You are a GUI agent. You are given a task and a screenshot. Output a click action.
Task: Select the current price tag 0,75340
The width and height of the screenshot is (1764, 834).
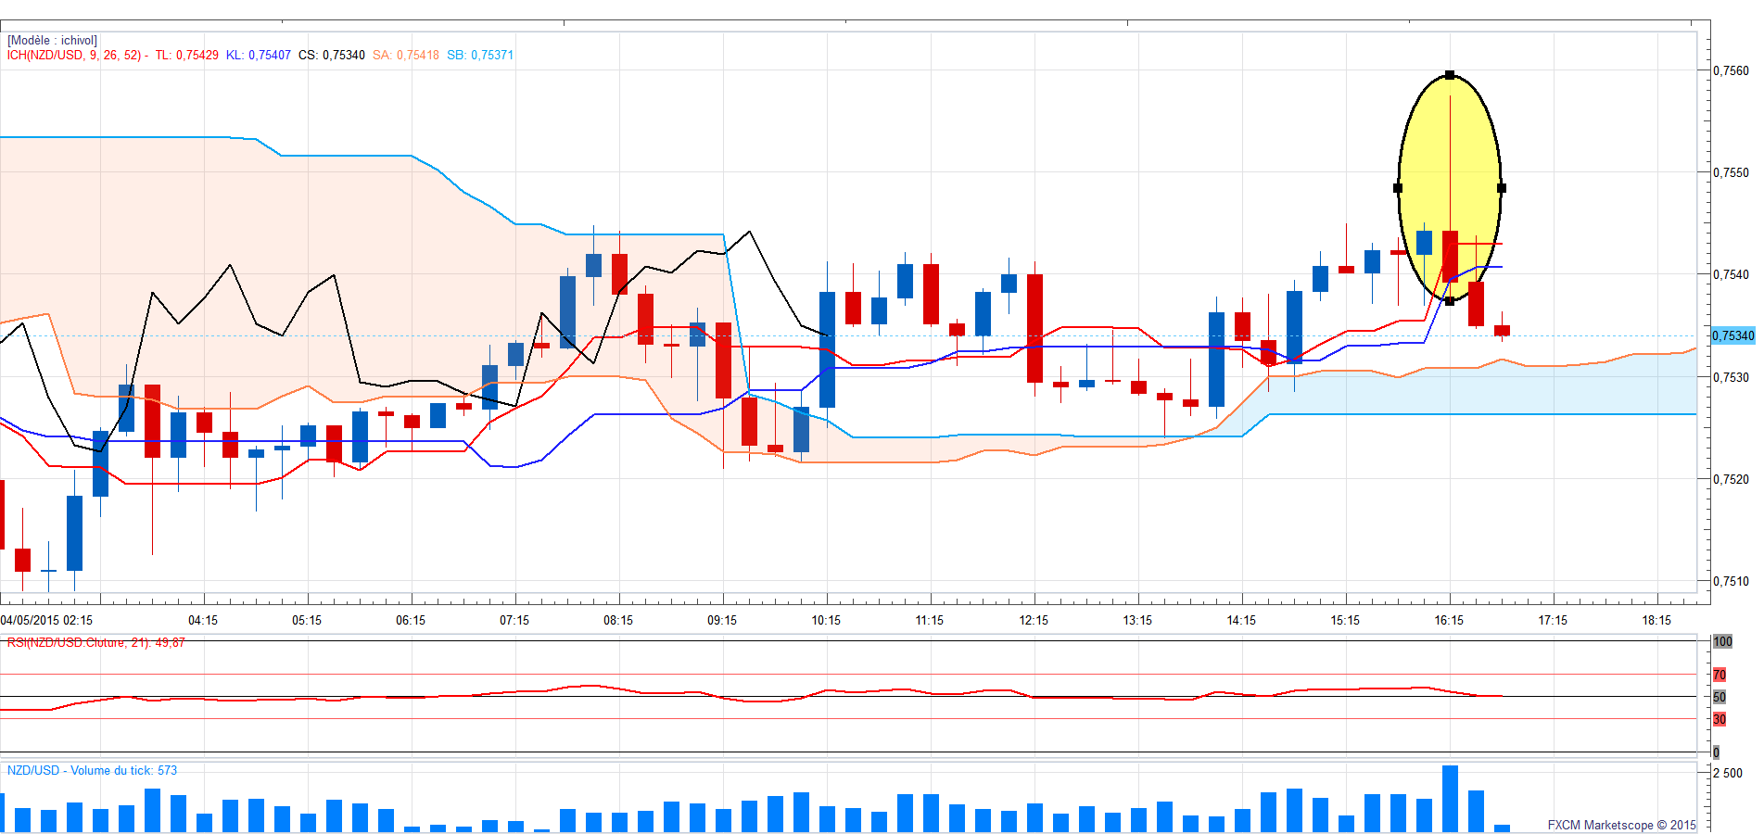1732,335
